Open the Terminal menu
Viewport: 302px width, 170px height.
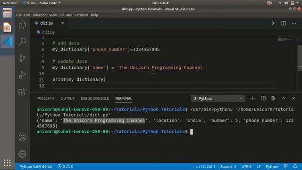tap(82, 15)
